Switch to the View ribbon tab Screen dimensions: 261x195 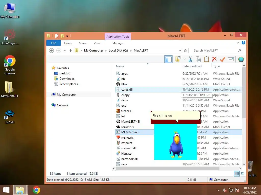point(97,43)
